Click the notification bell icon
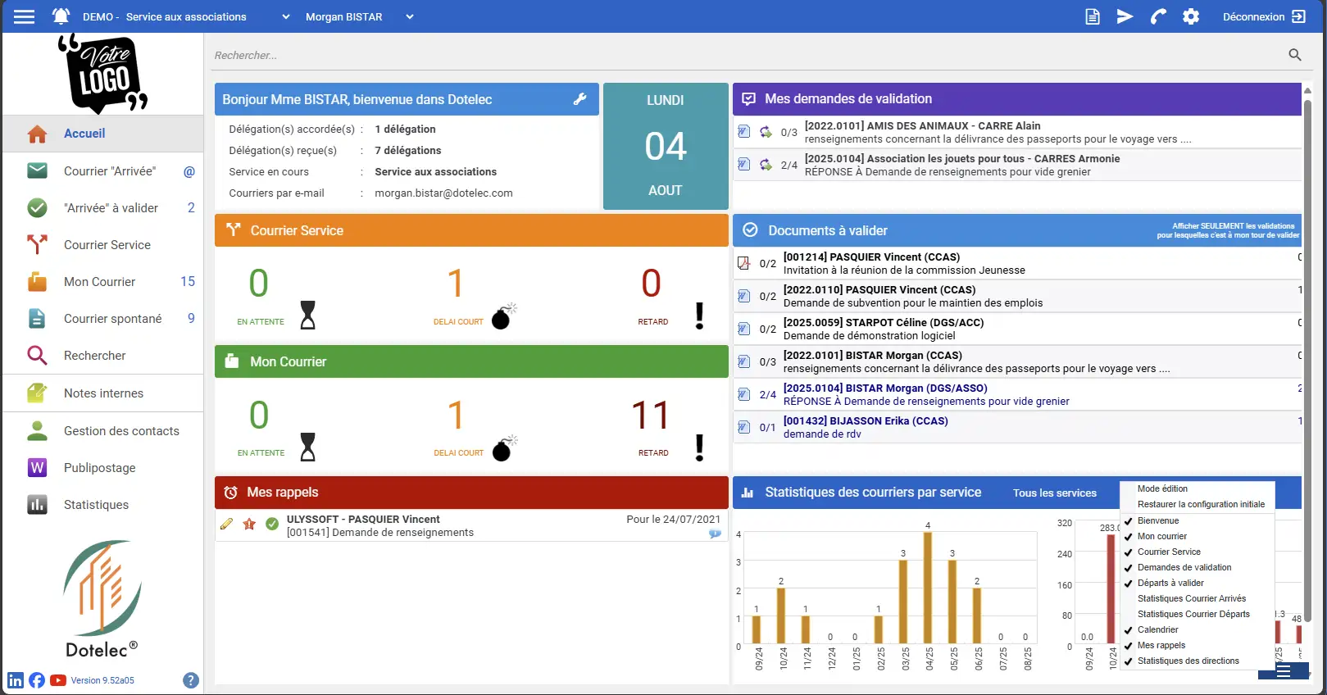This screenshot has width=1327, height=695. (61, 16)
